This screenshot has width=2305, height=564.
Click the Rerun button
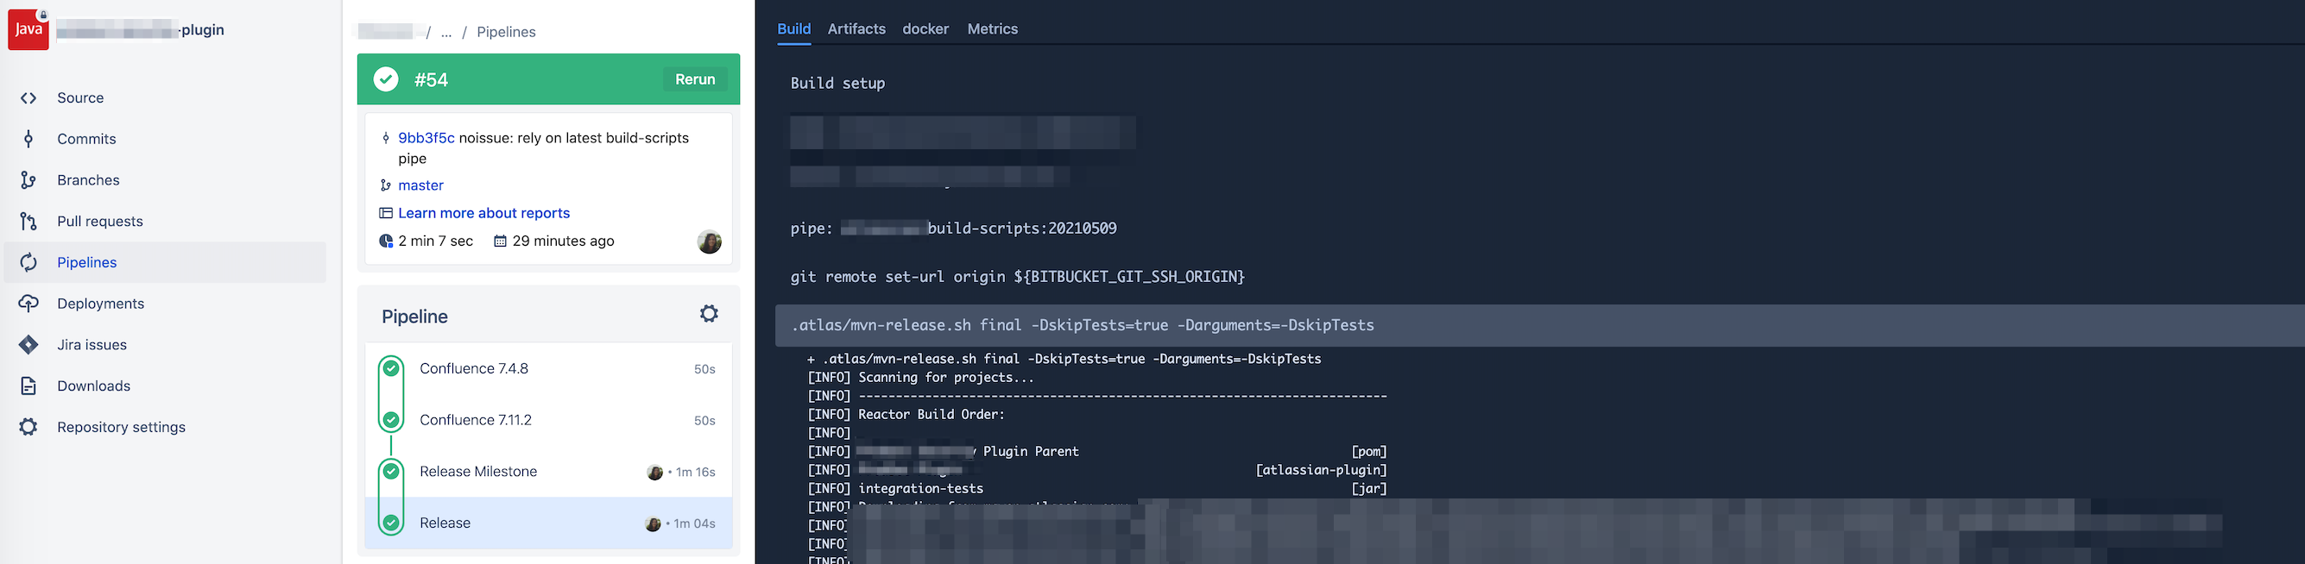[695, 79]
